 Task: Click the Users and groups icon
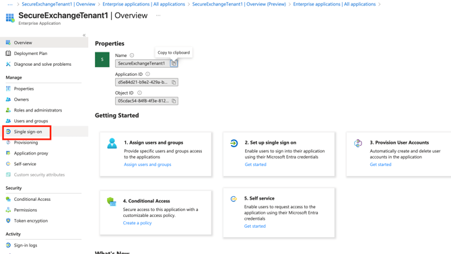[x=8, y=121]
